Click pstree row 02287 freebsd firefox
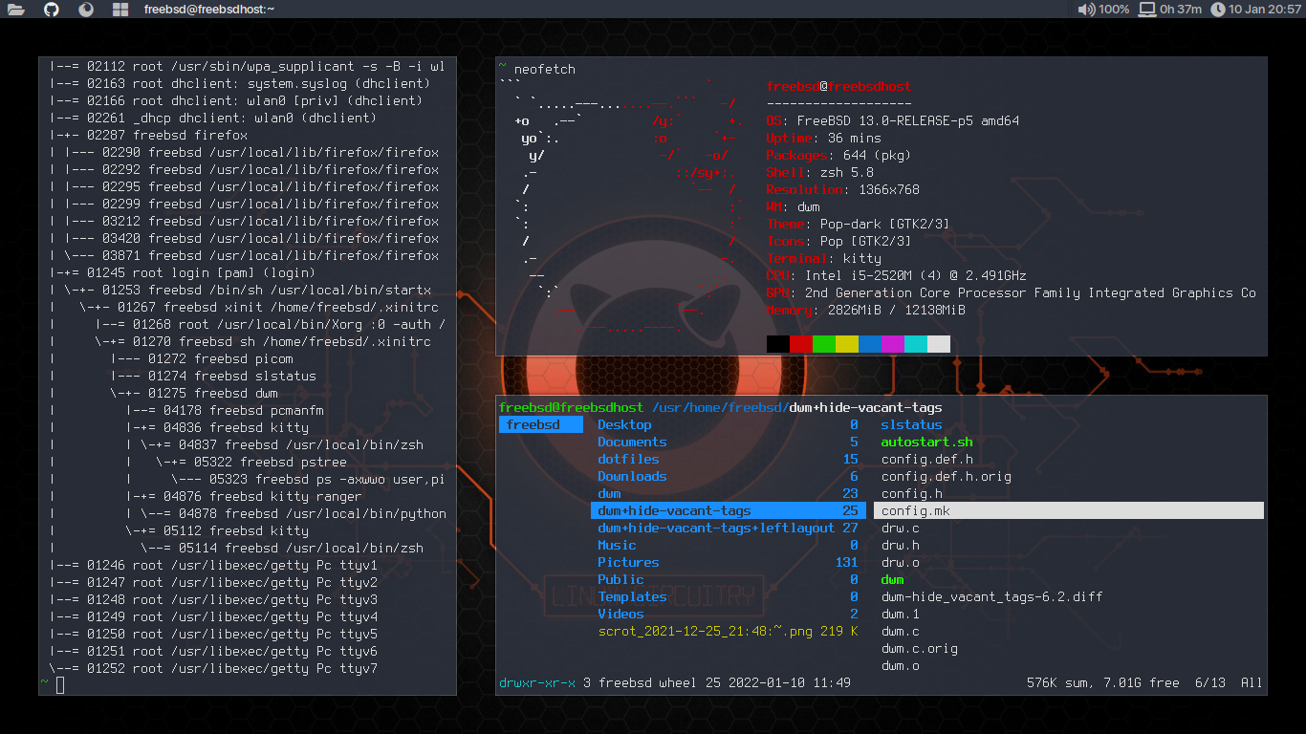The width and height of the screenshot is (1306, 734). 148,136
